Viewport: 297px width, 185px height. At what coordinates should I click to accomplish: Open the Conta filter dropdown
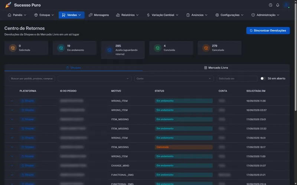point(174,78)
